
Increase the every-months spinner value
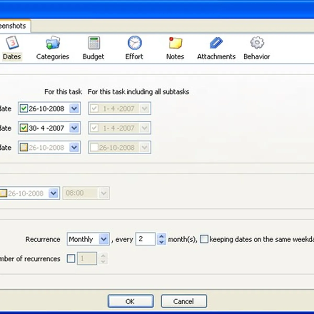point(161,236)
